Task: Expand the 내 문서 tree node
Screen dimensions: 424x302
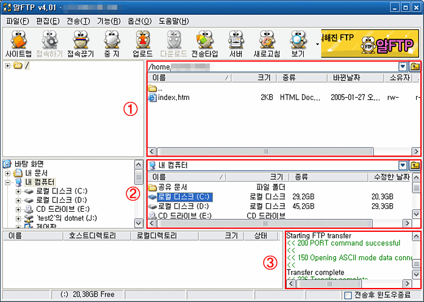Action: pyautogui.click(x=7, y=173)
